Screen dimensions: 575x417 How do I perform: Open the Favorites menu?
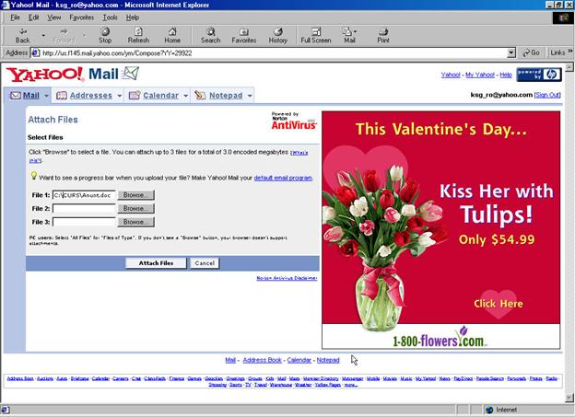click(x=81, y=17)
